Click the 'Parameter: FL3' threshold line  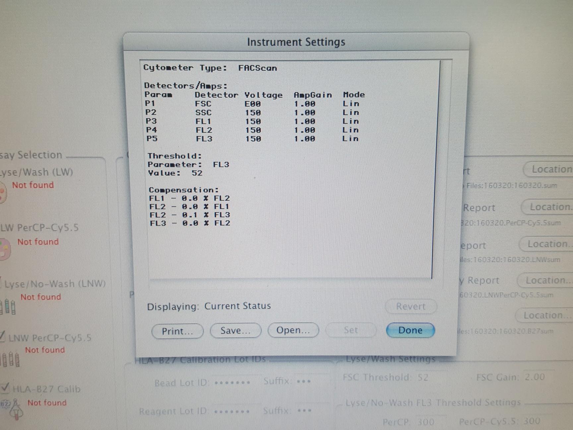188,165
